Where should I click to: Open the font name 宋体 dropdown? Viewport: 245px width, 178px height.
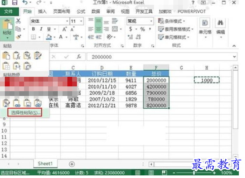point(67,21)
